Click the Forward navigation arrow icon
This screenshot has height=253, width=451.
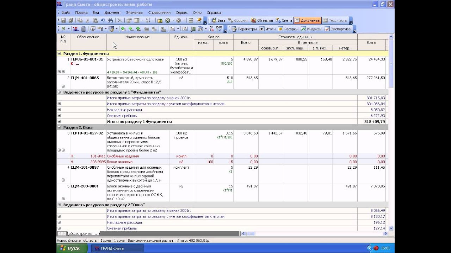click(x=179, y=21)
